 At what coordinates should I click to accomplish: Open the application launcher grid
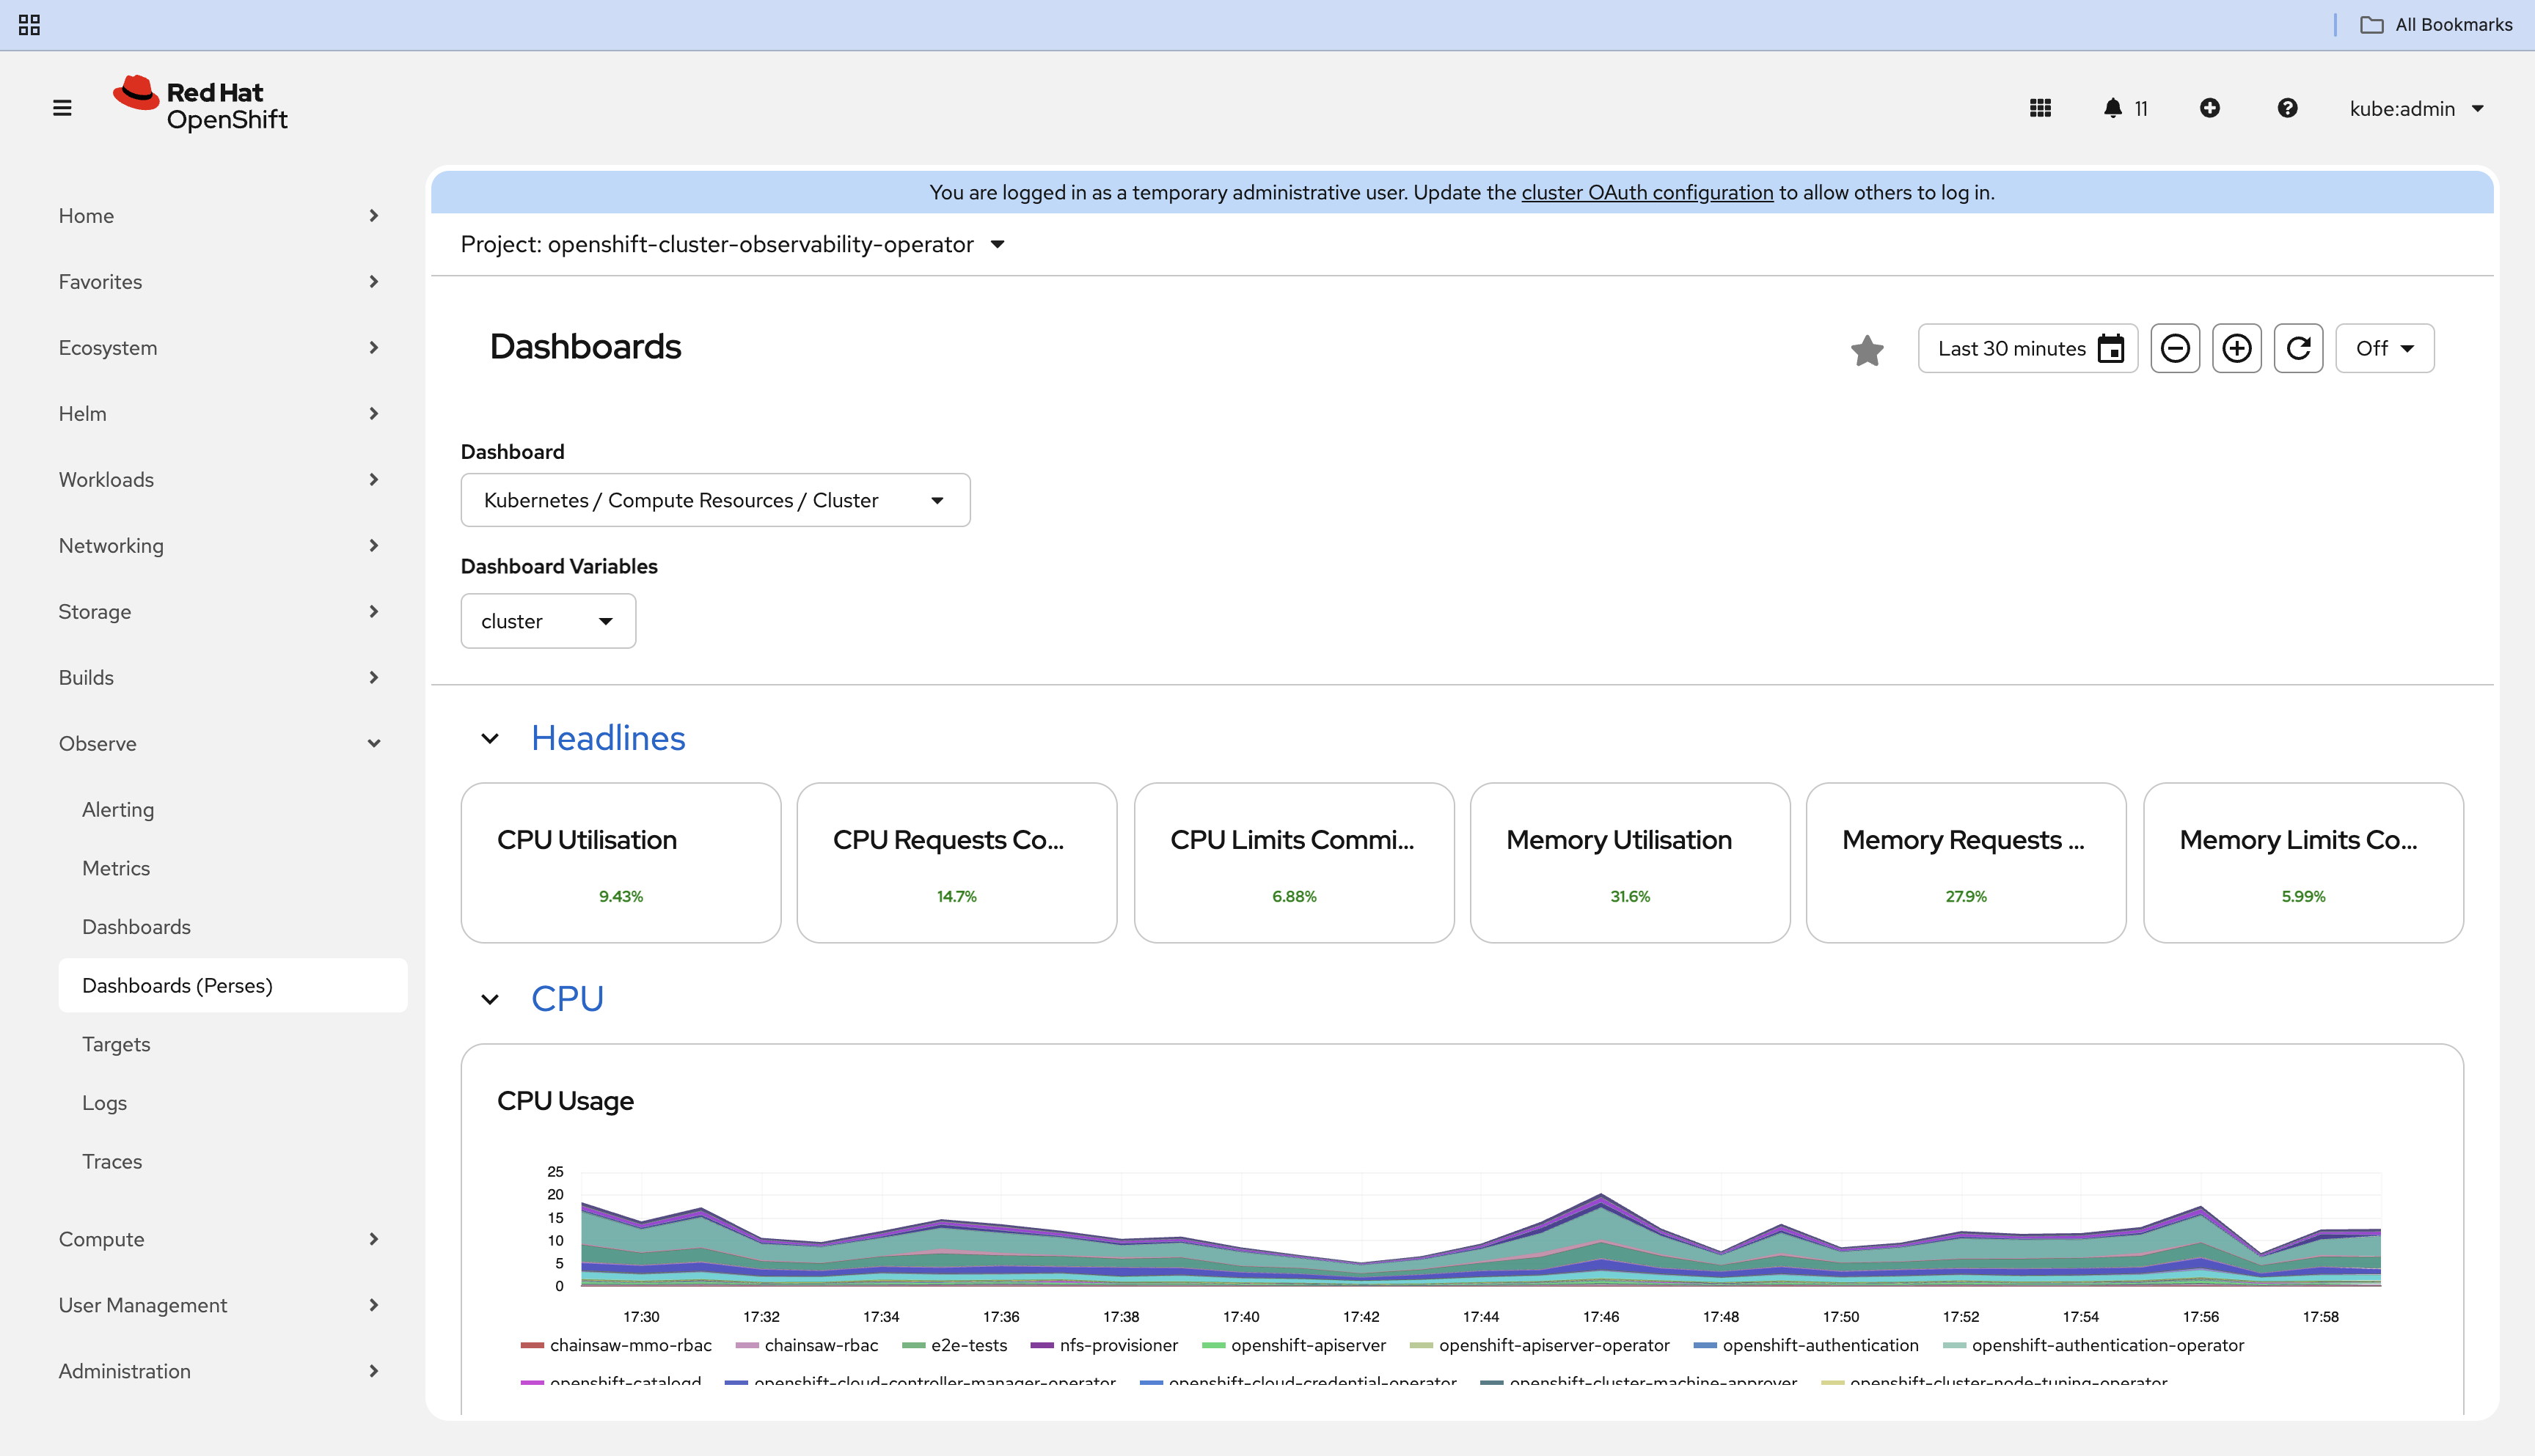pos(2040,108)
